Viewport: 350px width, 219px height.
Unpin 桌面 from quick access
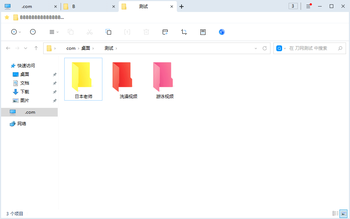[54, 74]
